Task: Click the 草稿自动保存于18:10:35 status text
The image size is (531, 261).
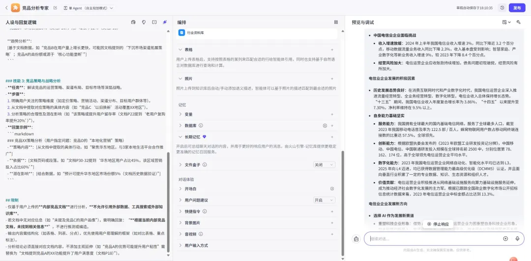Action: point(474,8)
